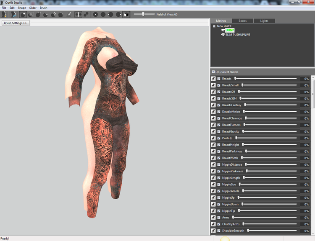Toggle X-Mirror brush mode icon
Image resolution: width=315 pixels, height=241 pixels.
click(x=79, y=14)
